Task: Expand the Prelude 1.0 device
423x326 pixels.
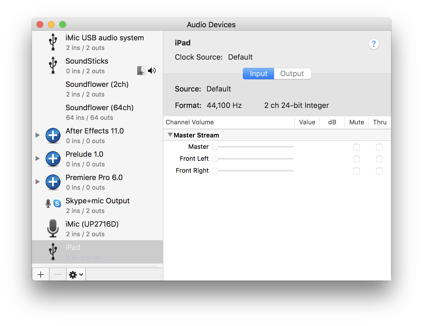Action: [38, 158]
